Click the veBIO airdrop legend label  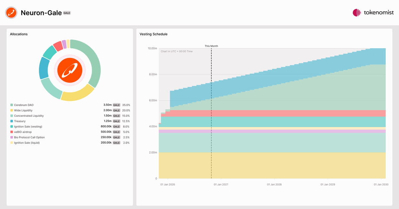(x=23, y=132)
